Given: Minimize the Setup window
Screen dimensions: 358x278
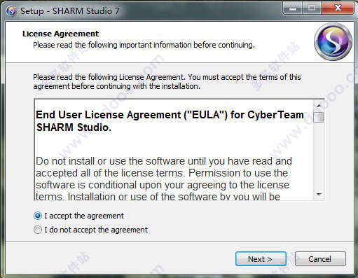Looking at the screenshot, I should (293, 8).
